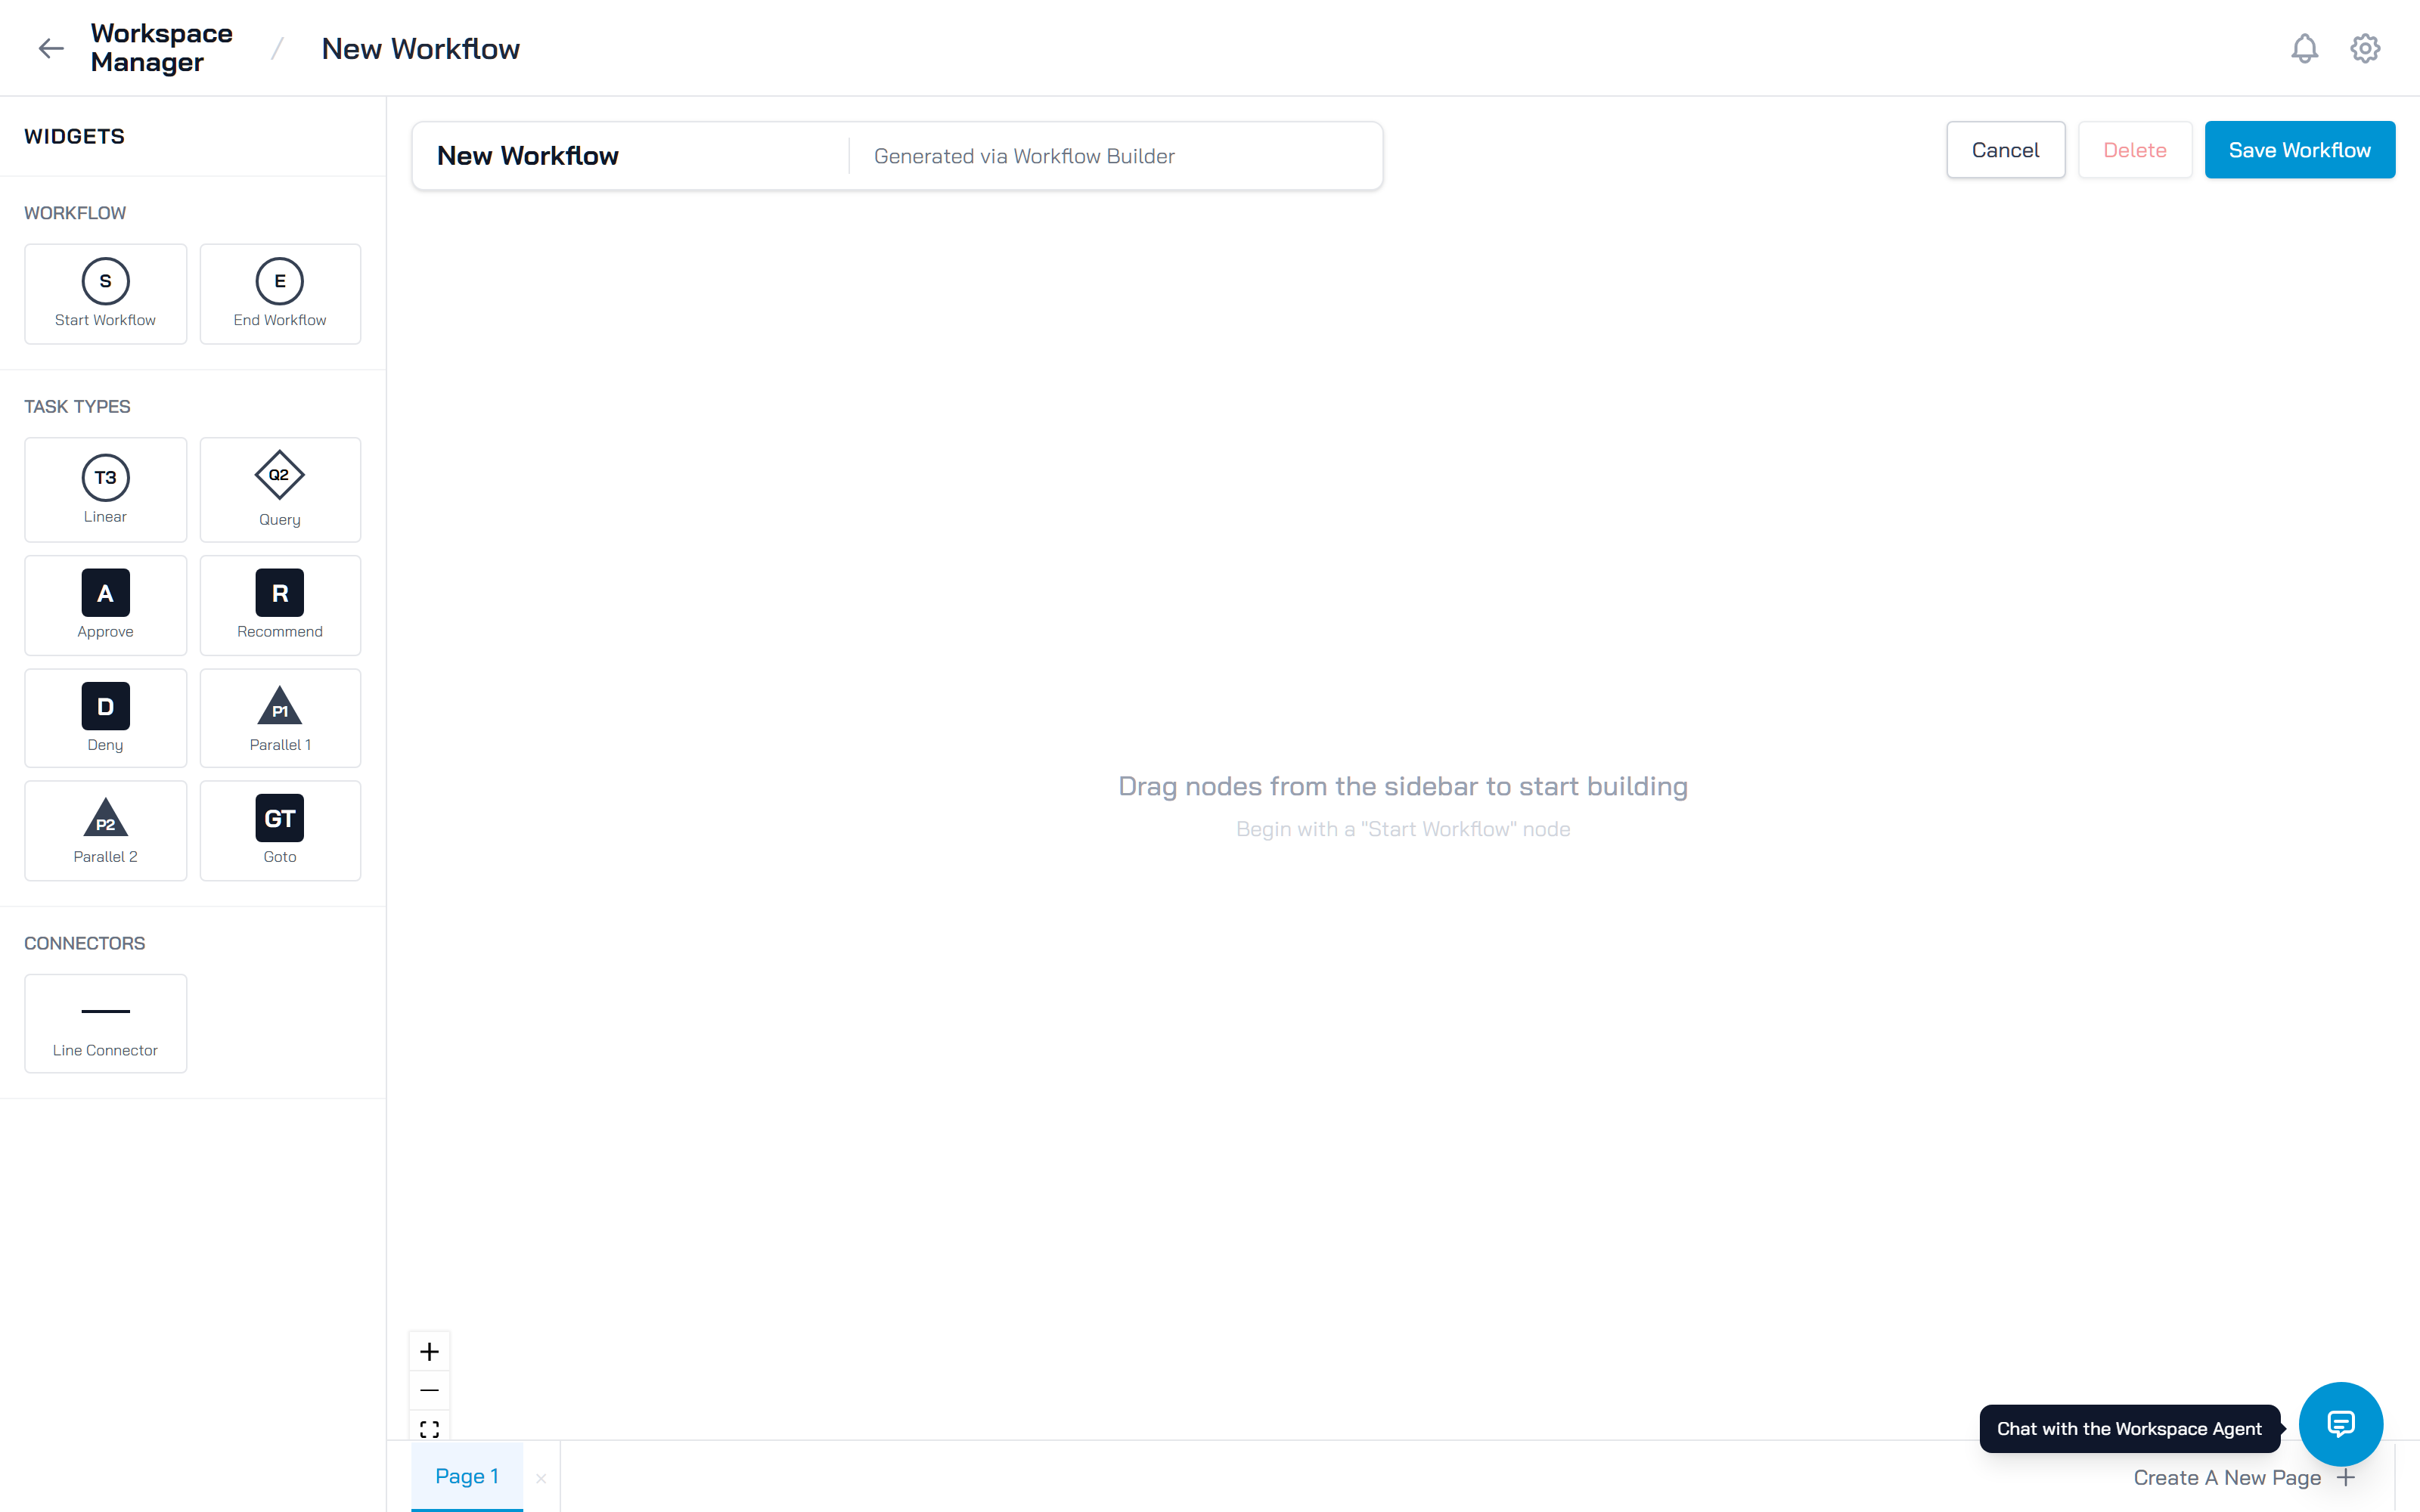
Task: Zoom out of the canvas
Action: pyautogui.click(x=429, y=1391)
